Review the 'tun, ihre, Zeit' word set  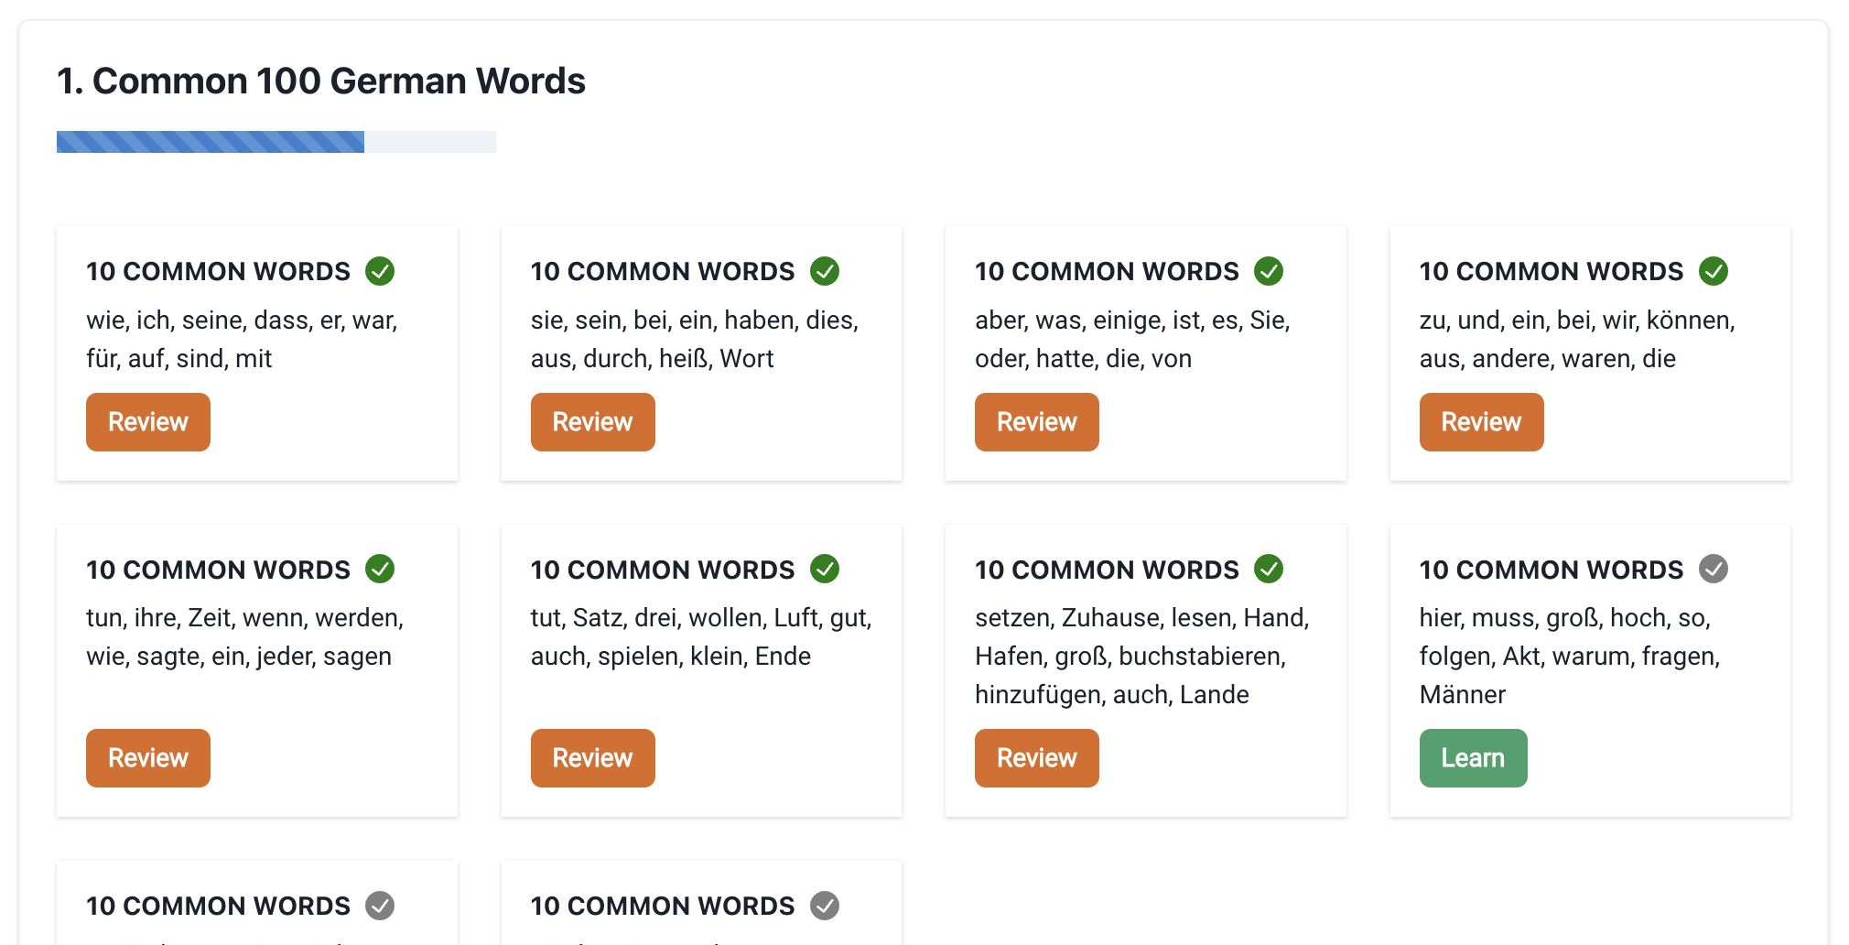tap(148, 758)
